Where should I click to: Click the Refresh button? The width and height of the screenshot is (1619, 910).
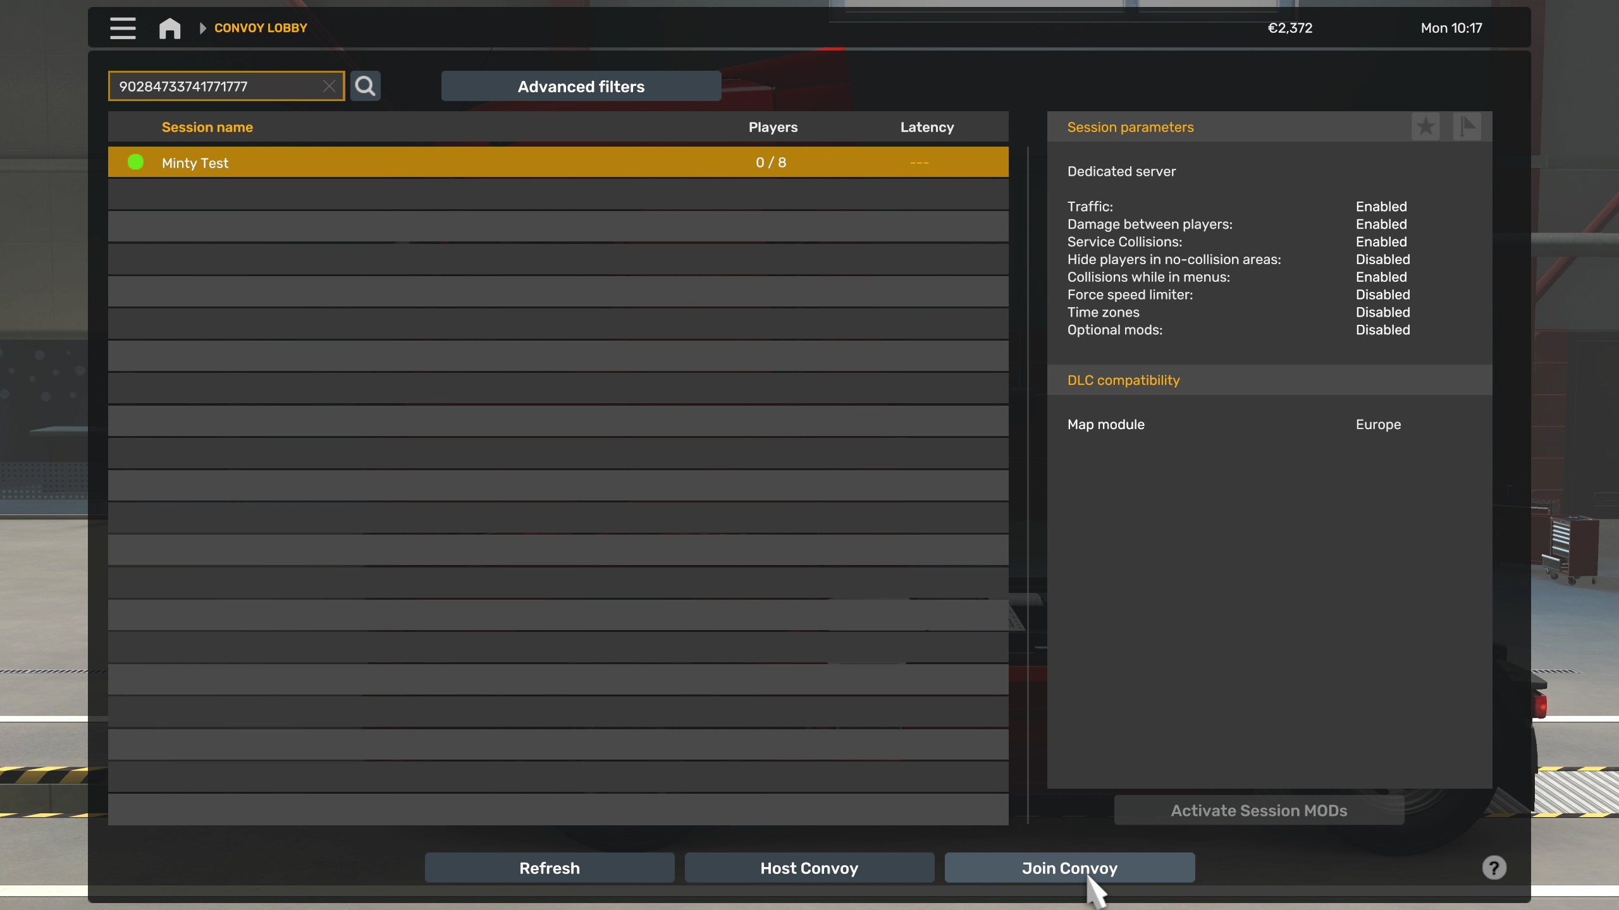point(549,868)
